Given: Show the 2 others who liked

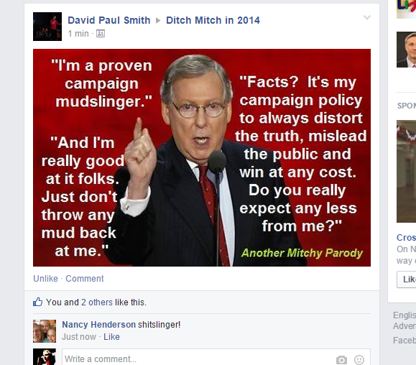Looking at the screenshot, I should [x=97, y=302].
